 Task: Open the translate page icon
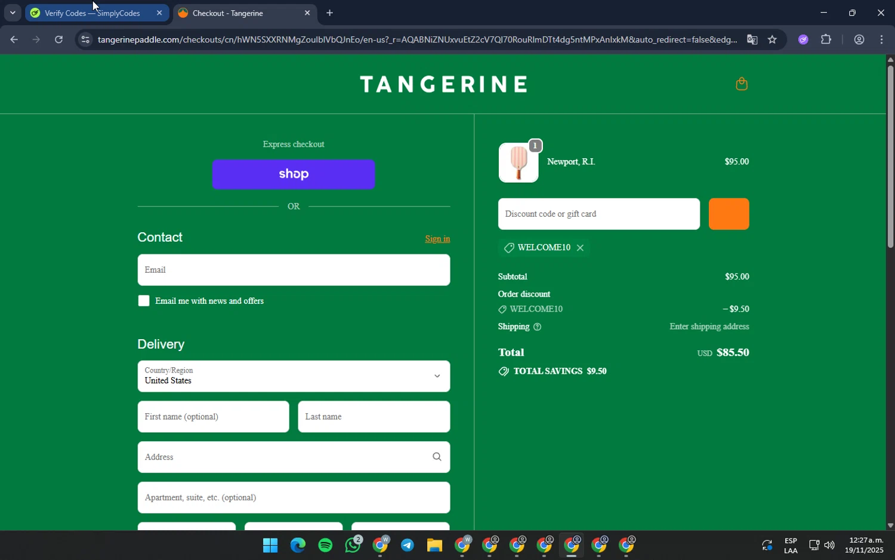pos(752,40)
